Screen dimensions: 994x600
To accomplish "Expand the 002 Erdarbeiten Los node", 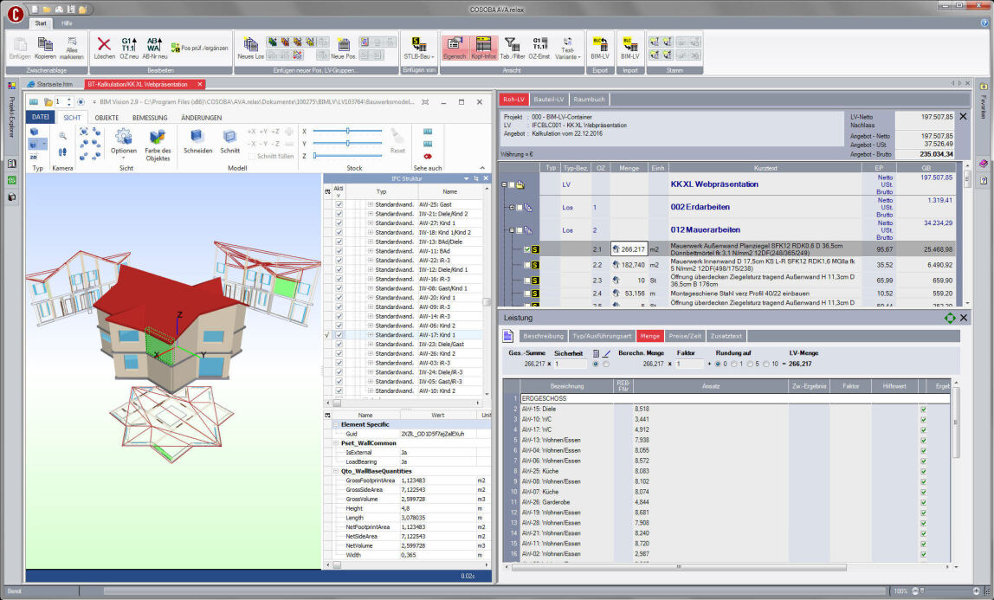I will [512, 207].
